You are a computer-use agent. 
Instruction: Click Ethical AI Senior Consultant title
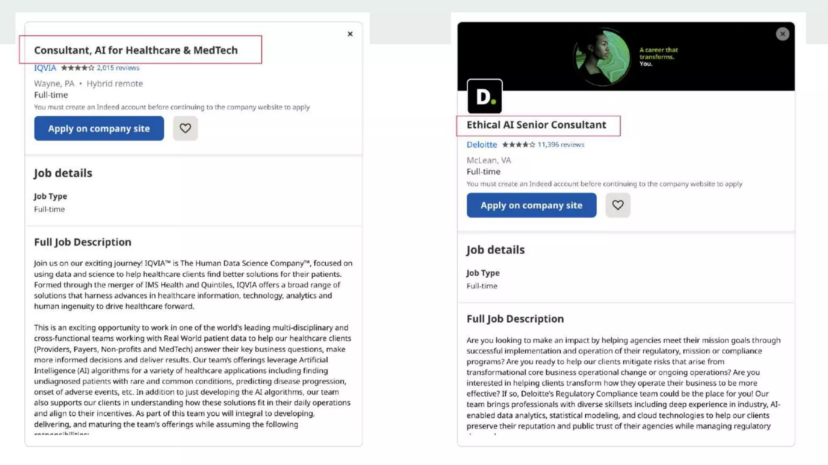point(536,125)
